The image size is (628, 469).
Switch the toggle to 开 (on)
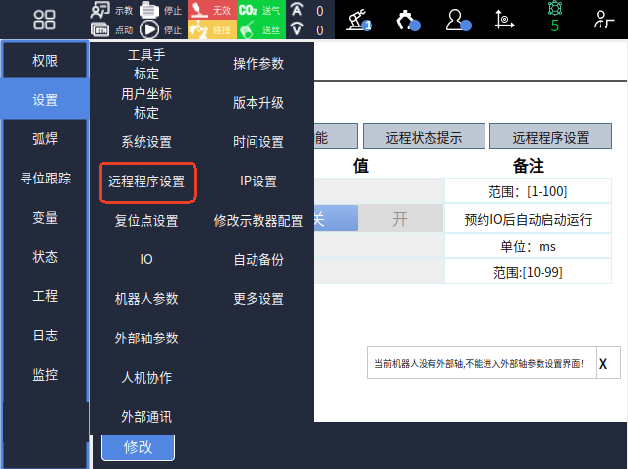[399, 218]
